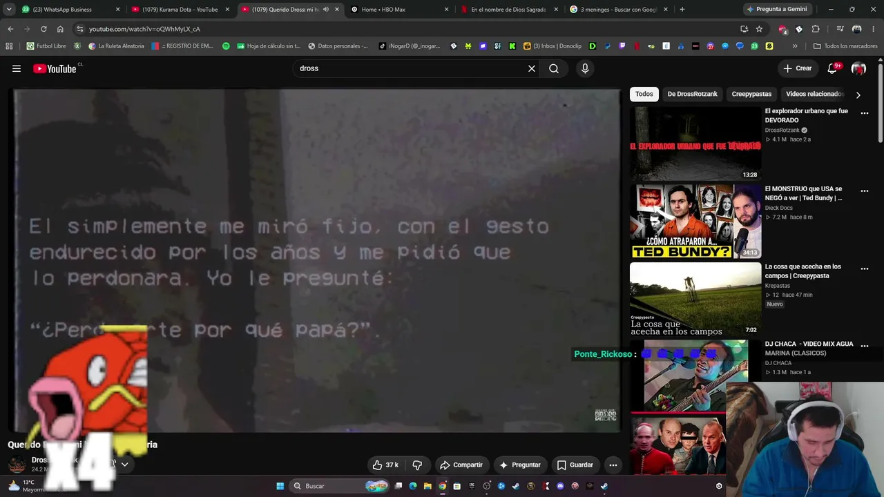884x497 pixels.
Task: Open YouTube notifications bell
Action: (x=834, y=68)
